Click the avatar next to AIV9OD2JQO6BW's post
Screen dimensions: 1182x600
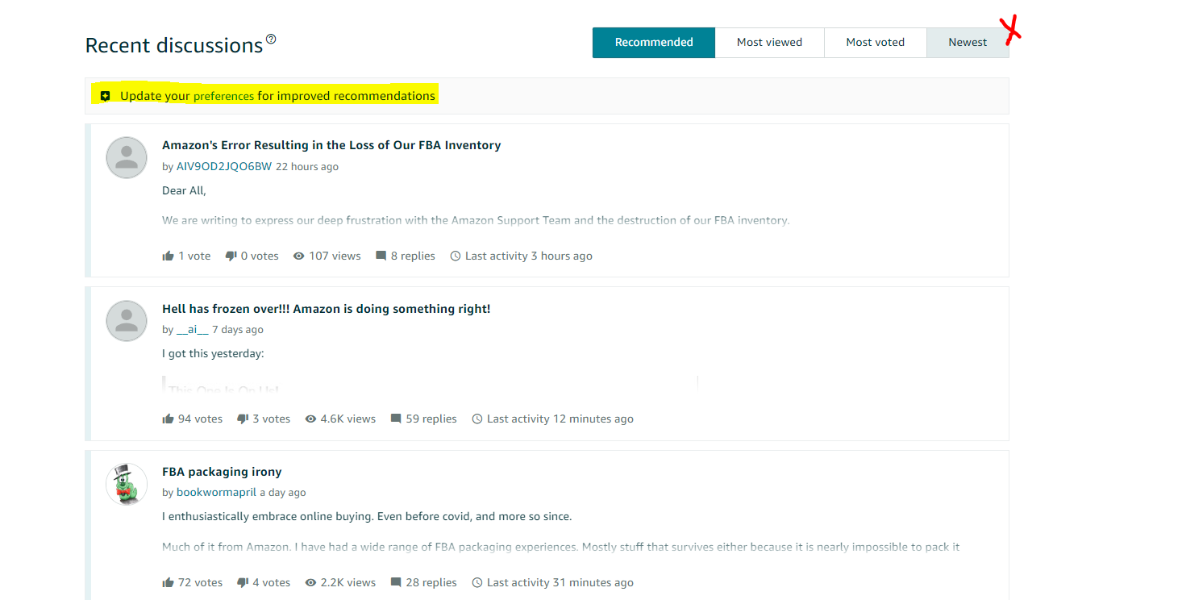(127, 157)
